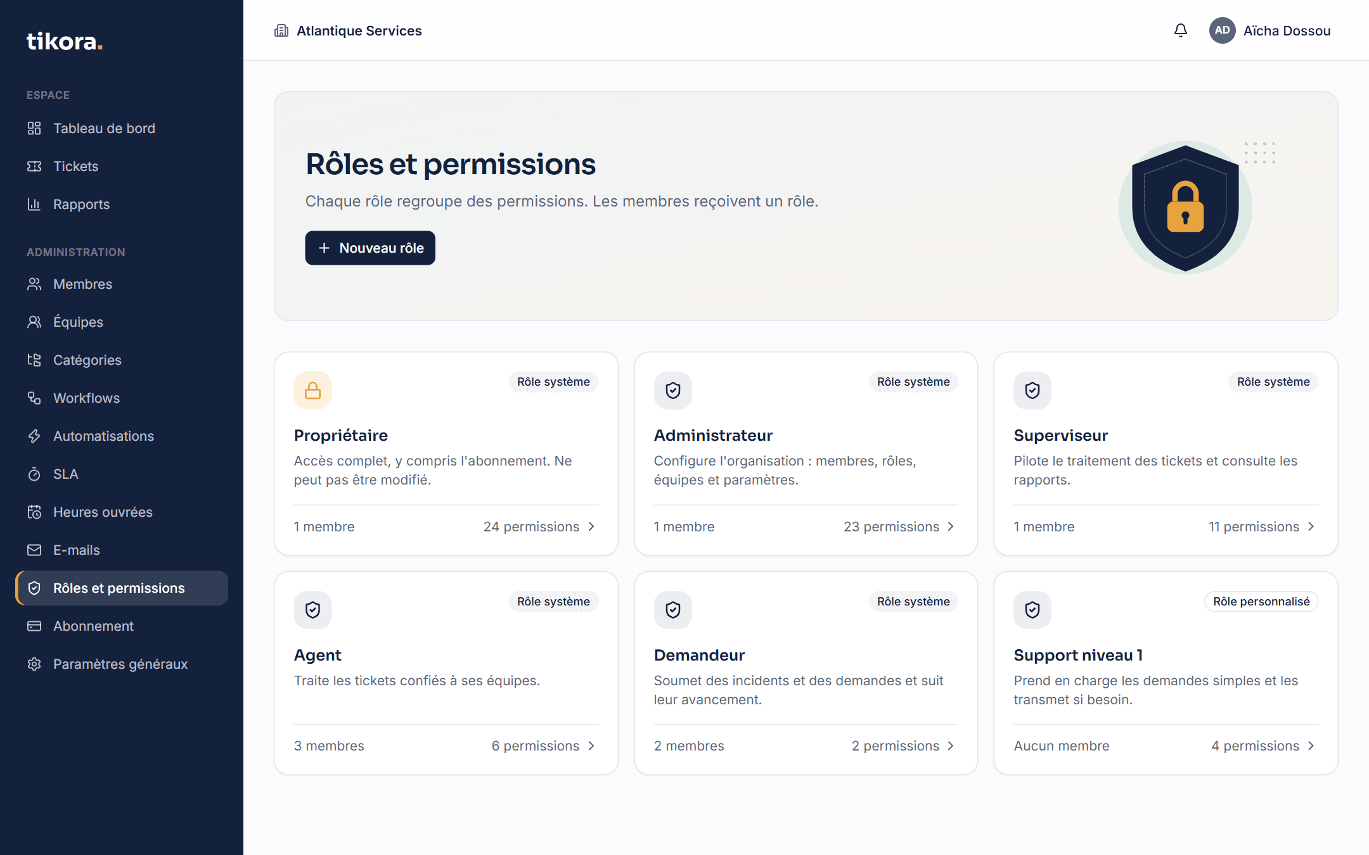The height and width of the screenshot is (855, 1369).
Task: Open 6 permissions chevron for Agent
Action: coord(591,746)
